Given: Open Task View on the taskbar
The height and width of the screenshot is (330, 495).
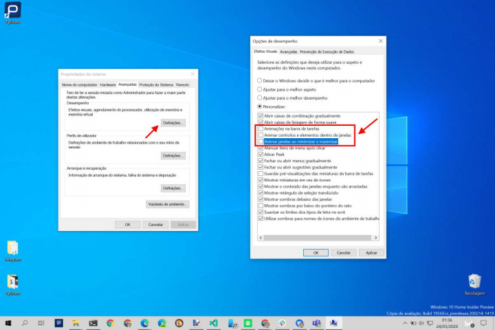Looking at the screenshot, I should click(42, 322).
